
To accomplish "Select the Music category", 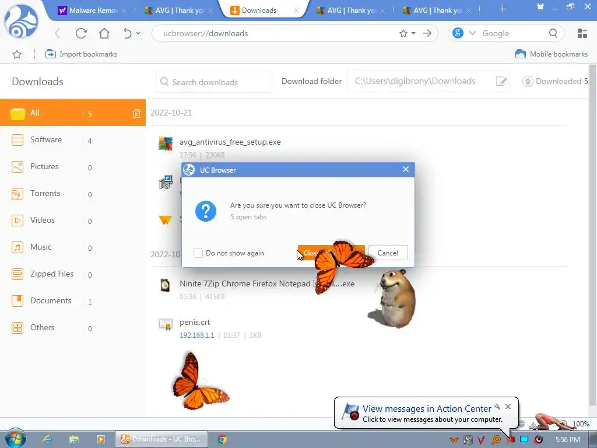I will (x=73, y=247).
